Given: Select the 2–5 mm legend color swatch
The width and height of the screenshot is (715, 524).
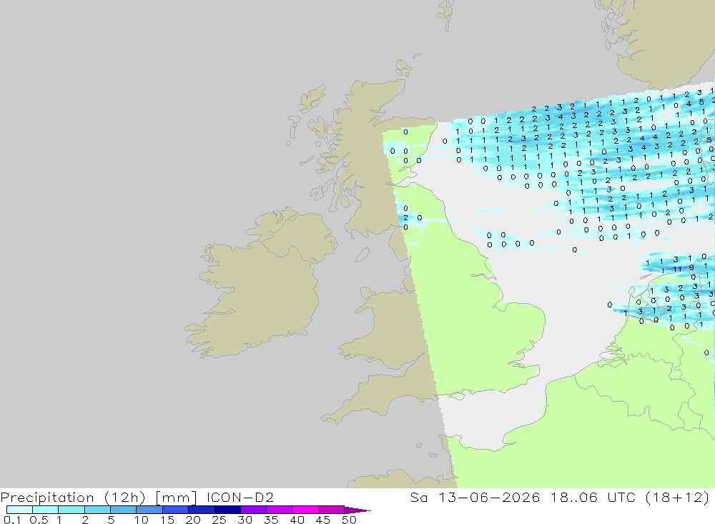Looking at the screenshot, I should [97, 510].
